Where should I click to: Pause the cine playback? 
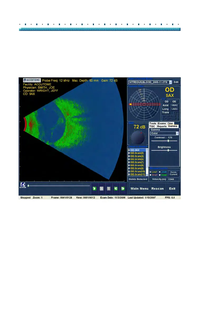[x=109, y=189]
